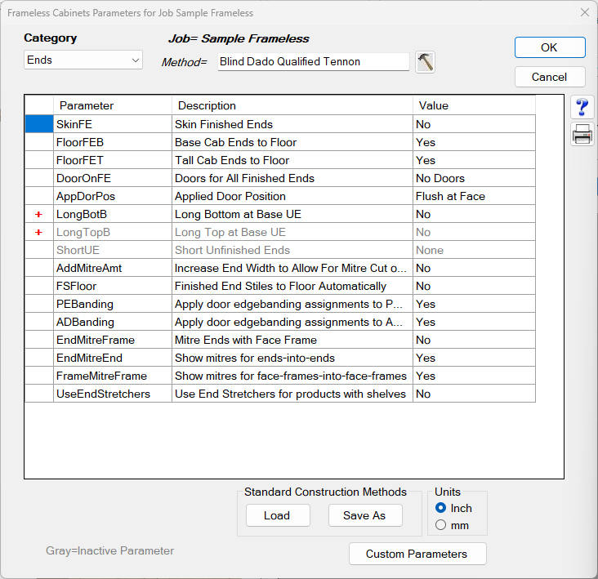This screenshot has height=579, width=598.
Task: Click the Save As button
Action: [364, 515]
